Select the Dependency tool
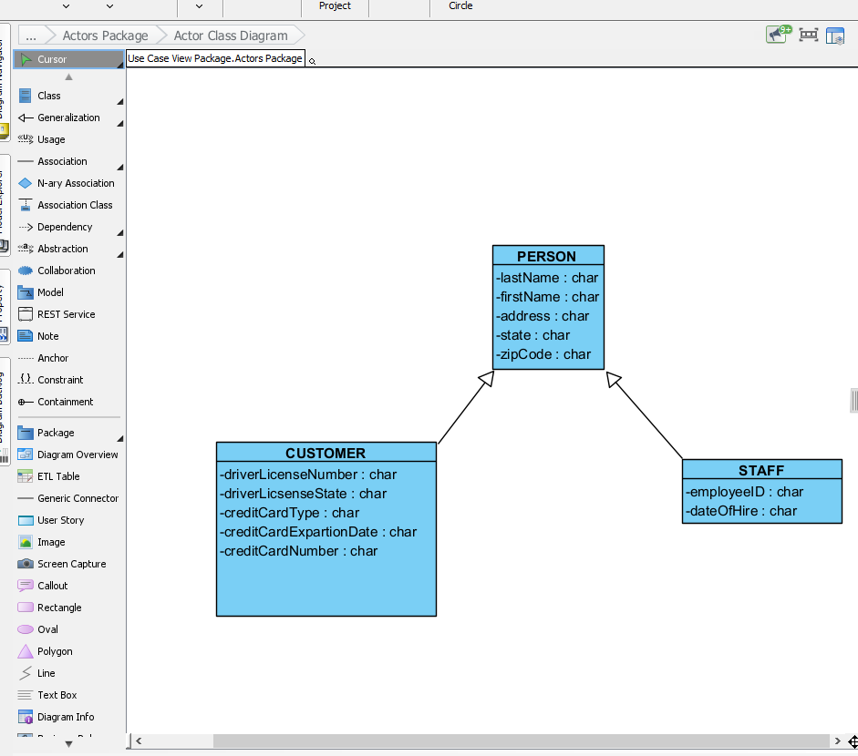Screen dimensions: 858x756 (64, 227)
